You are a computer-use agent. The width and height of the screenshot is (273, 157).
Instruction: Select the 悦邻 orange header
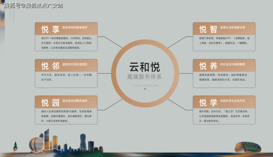tap(66, 65)
